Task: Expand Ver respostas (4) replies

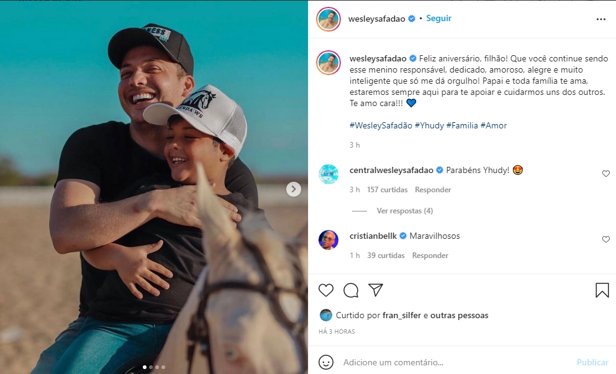Action: [x=404, y=211]
